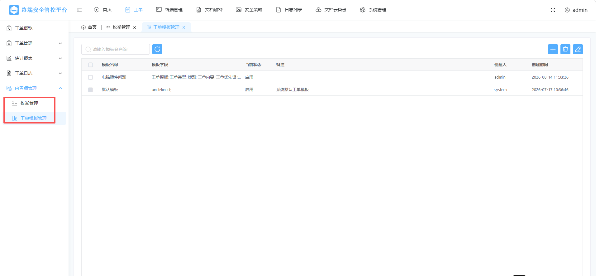Check the select-all header checkbox
This screenshot has width=600, height=276.
91,65
